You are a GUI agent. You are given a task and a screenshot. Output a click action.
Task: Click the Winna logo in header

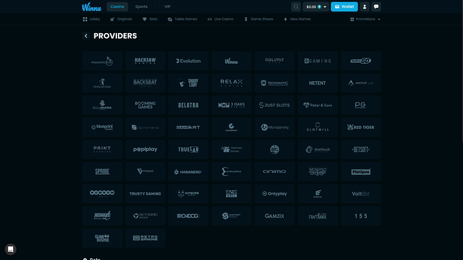[91, 7]
